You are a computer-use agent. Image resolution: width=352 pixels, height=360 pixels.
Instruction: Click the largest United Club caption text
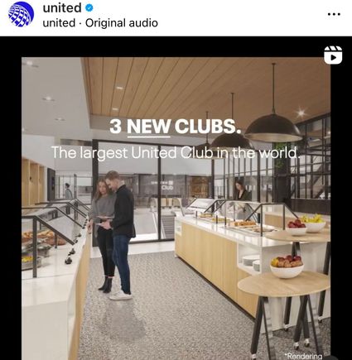click(176, 152)
